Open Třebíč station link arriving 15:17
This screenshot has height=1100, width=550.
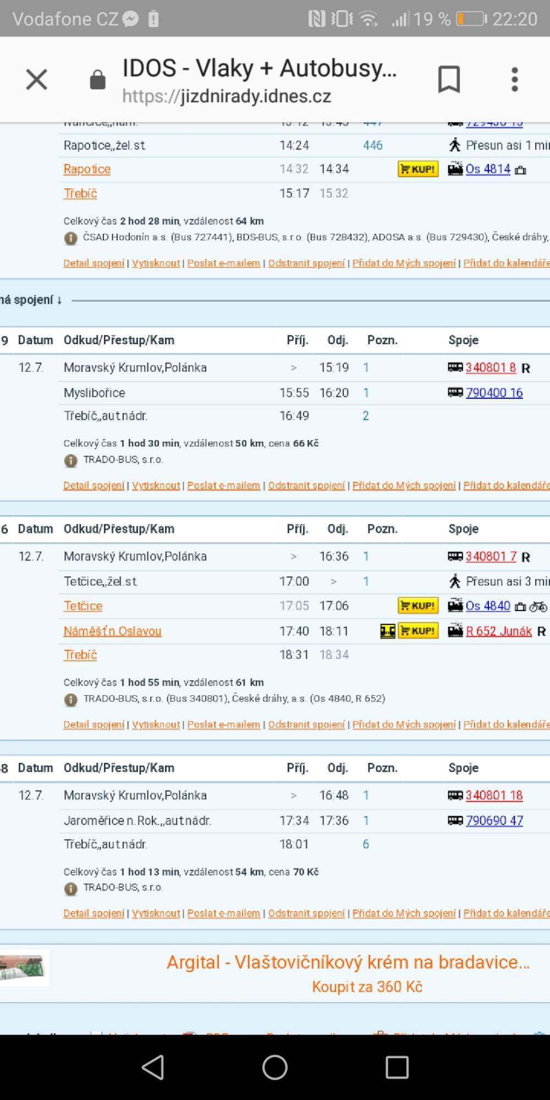[80, 194]
